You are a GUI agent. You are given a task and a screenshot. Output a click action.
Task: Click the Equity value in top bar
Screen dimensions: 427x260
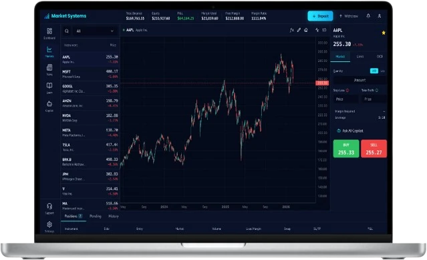pyautogui.click(x=160, y=19)
